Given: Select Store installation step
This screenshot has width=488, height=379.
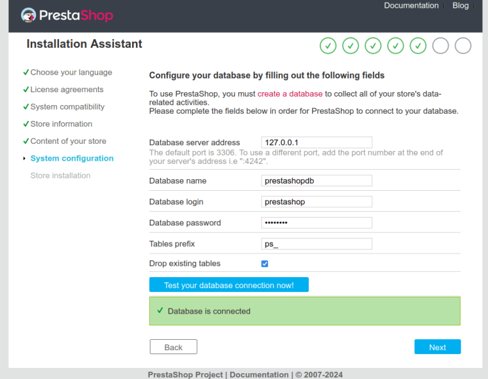Looking at the screenshot, I should click(x=60, y=175).
